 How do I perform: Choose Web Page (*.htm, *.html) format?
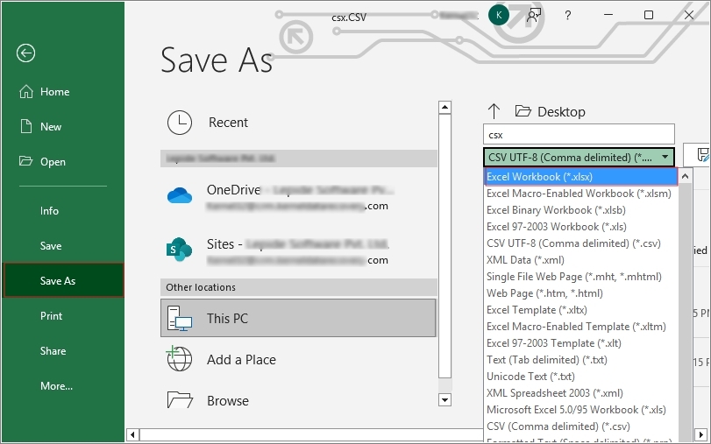tap(581, 293)
